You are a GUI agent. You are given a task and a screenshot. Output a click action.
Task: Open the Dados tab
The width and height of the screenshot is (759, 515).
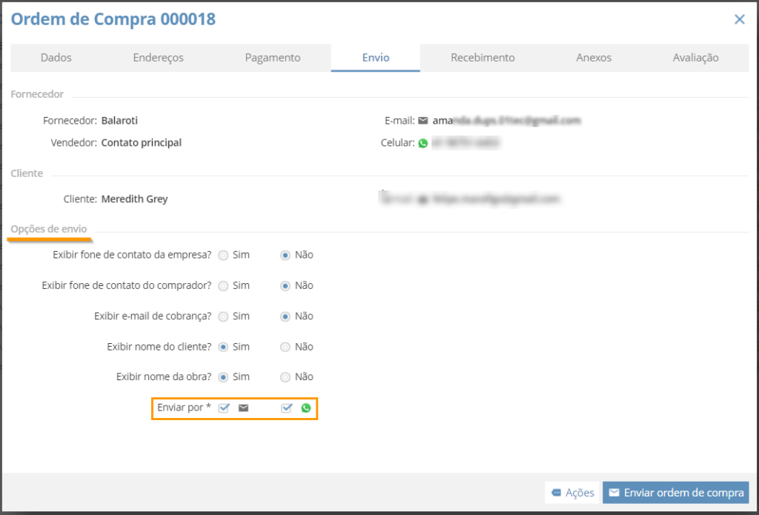56,58
